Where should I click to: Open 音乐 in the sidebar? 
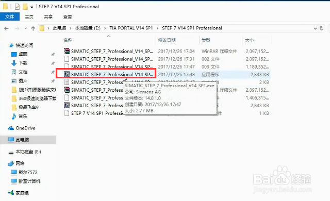pyautogui.click(x=23, y=116)
